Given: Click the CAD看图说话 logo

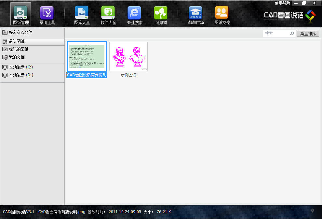Looking at the screenshot, I should coord(290,15).
